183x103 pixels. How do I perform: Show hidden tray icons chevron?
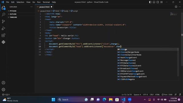pos(145,100)
